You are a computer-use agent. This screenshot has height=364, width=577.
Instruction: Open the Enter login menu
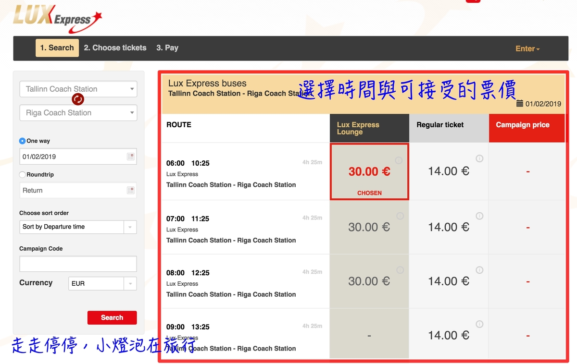pos(527,49)
